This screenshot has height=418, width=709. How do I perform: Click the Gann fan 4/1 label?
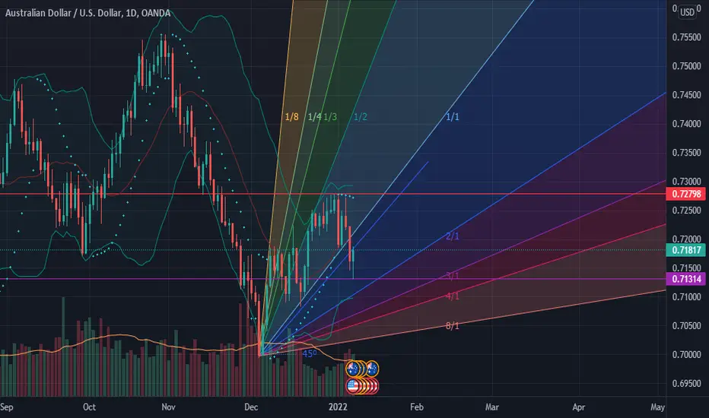(452, 296)
